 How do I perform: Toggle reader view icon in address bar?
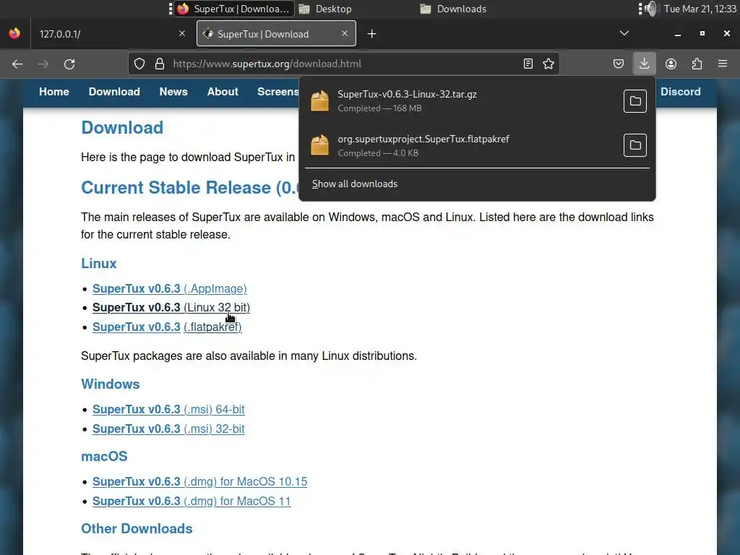[528, 64]
